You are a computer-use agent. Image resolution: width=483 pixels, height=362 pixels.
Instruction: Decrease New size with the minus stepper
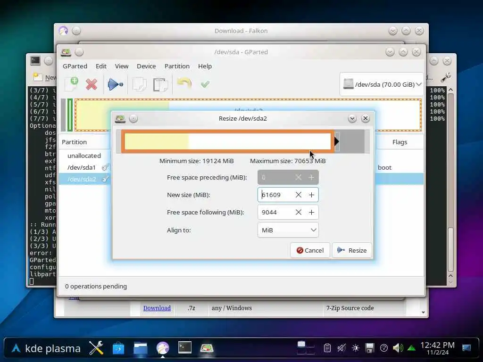[298, 195]
